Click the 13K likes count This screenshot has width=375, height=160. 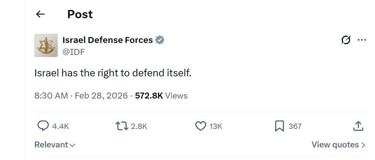point(216,126)
